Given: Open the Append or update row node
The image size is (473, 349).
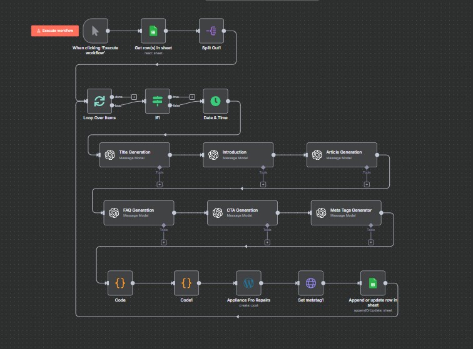Looking at the screenshot, I should pyautogui.click(x=372, y=283).
